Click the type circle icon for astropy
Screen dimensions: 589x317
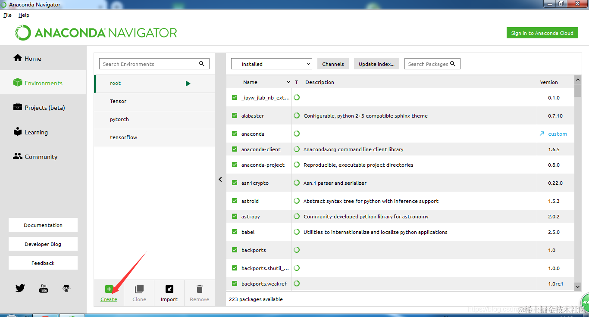297,216
